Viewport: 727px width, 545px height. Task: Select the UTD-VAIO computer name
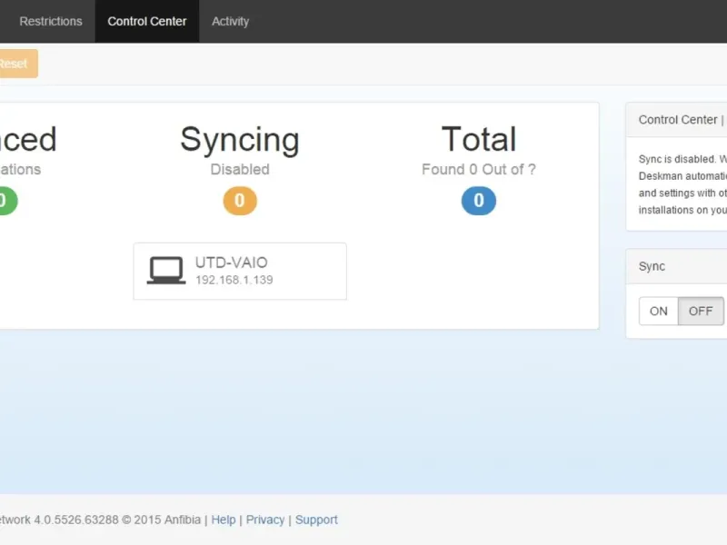pyautogui.click(x=232, y=263)
